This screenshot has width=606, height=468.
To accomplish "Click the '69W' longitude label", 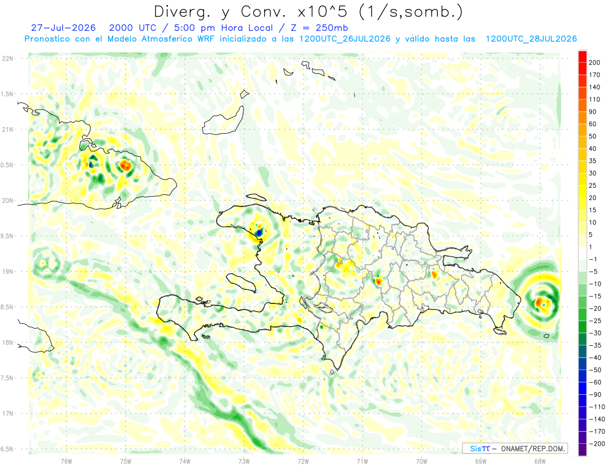I will [480, 460].
